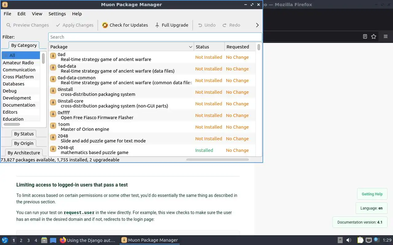Select the Editors category

pos(21,112)
